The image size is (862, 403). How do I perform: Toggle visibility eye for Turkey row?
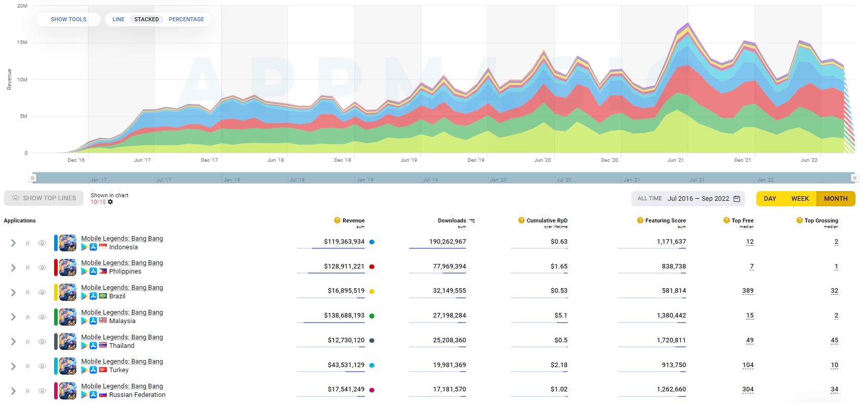[x=42, y=366]
